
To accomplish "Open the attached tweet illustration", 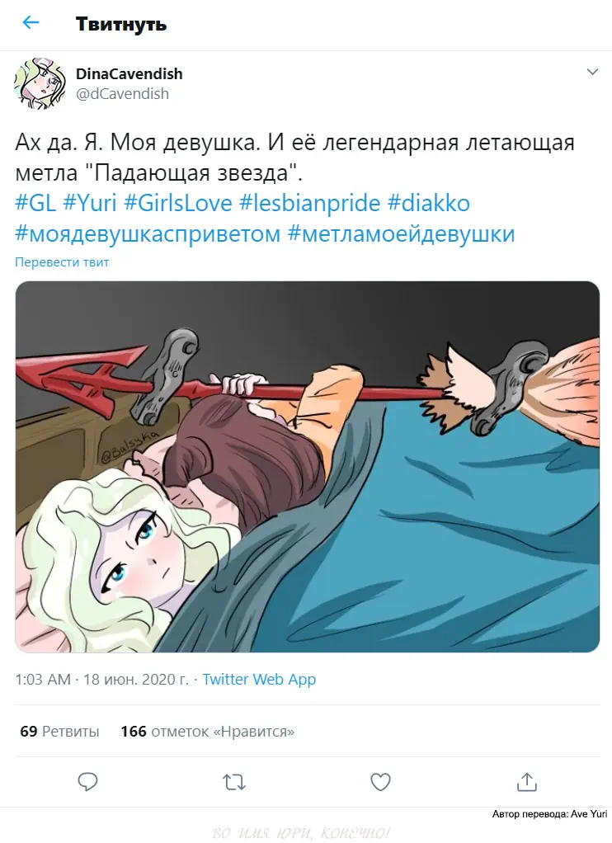I will [307, 467].
